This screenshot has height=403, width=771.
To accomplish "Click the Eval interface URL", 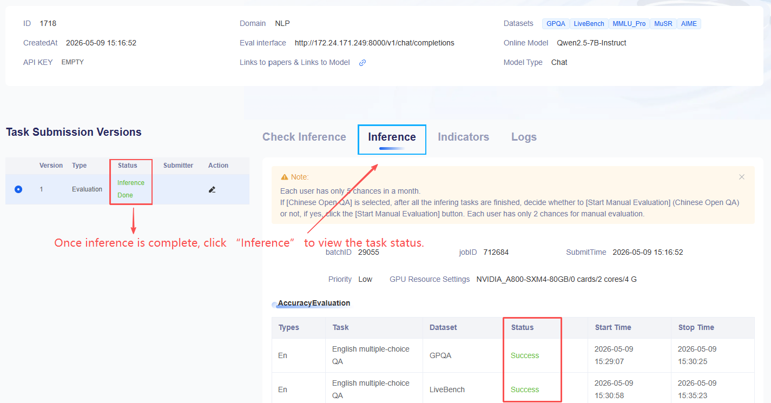I will click(374, 43).
